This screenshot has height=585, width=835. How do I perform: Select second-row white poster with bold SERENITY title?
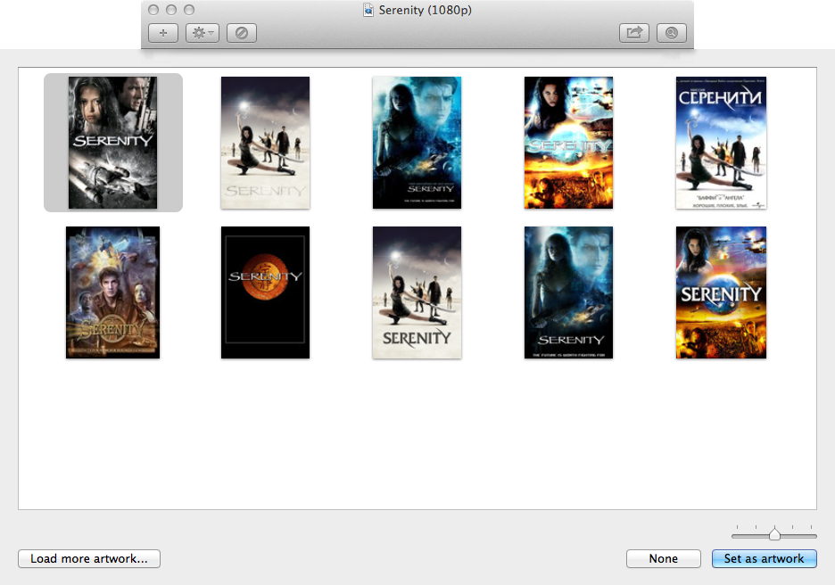coord(417,292)
